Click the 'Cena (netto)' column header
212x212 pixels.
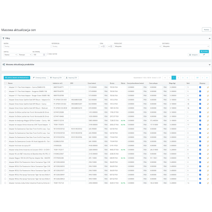(x=92, y=83)
